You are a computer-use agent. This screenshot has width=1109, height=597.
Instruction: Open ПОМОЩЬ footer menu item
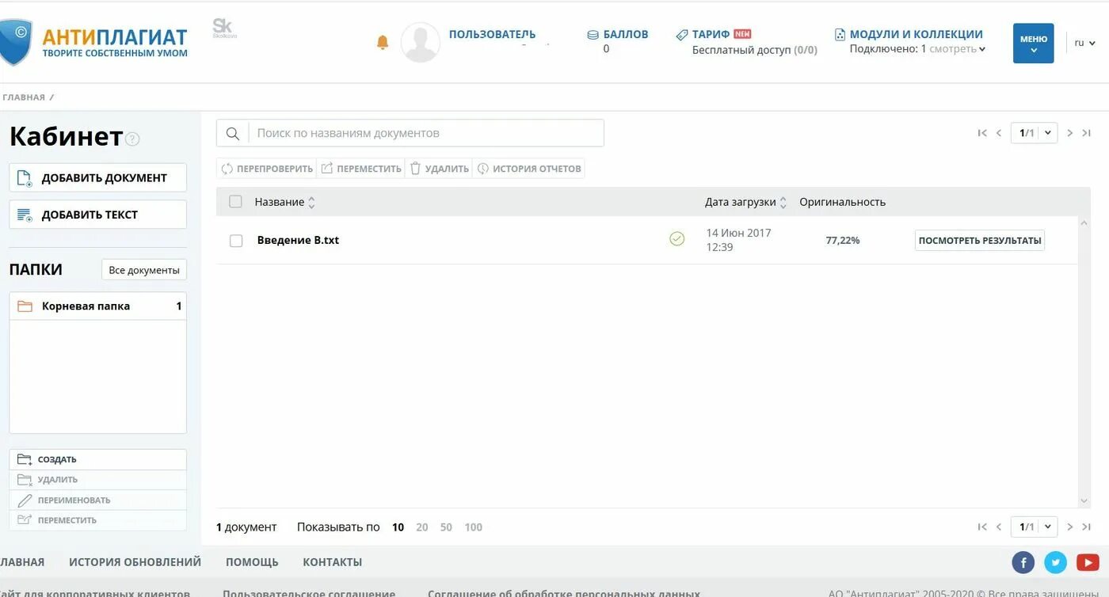252,562
